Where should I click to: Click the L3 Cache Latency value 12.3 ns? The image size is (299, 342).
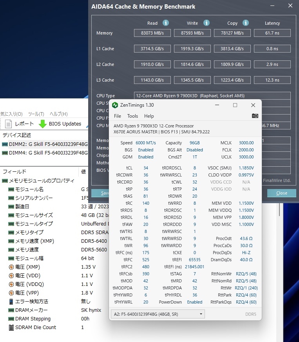pos(272,80)
